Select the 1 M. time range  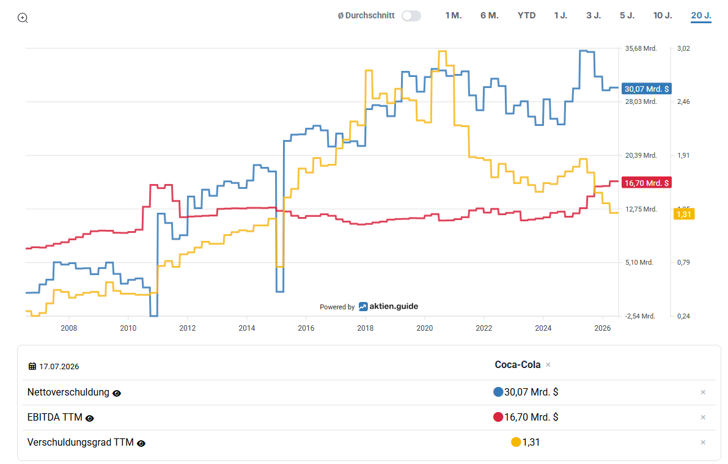pos(453,15)
